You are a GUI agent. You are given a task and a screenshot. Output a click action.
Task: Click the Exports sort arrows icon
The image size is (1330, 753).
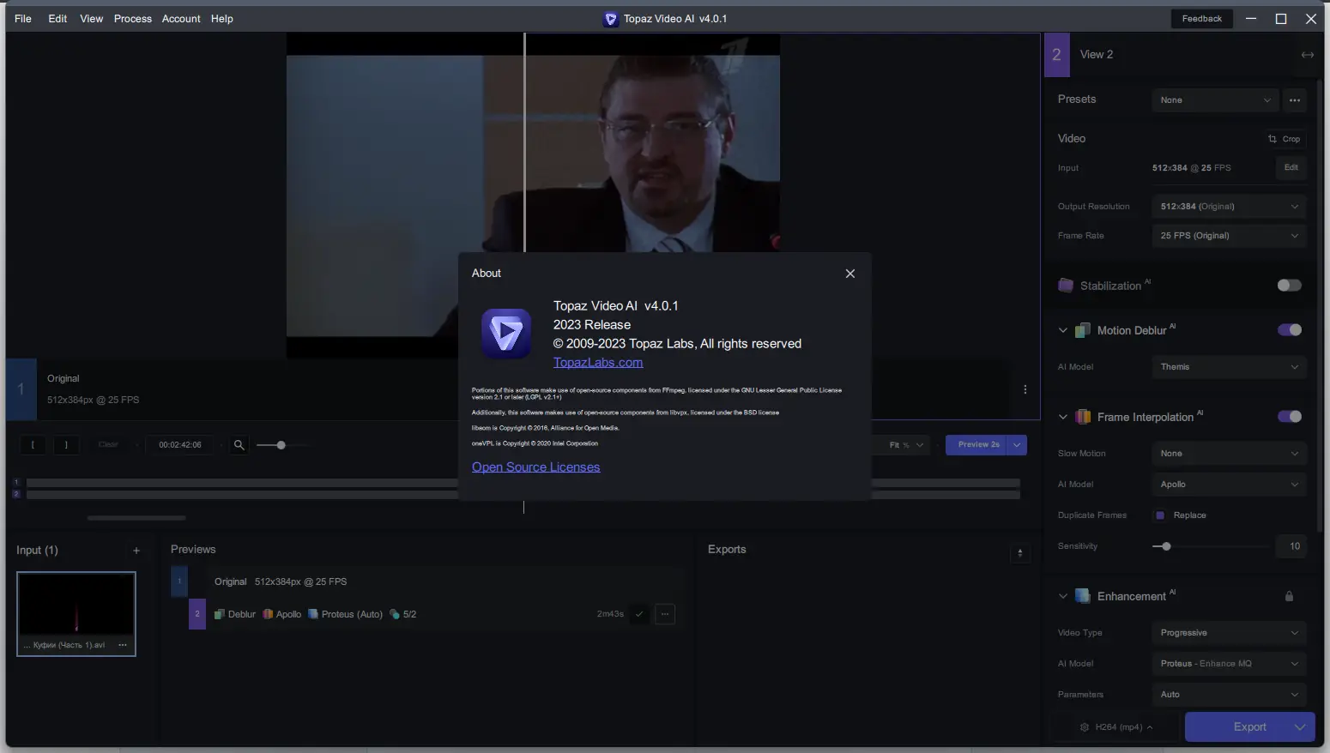[1019, 553]
